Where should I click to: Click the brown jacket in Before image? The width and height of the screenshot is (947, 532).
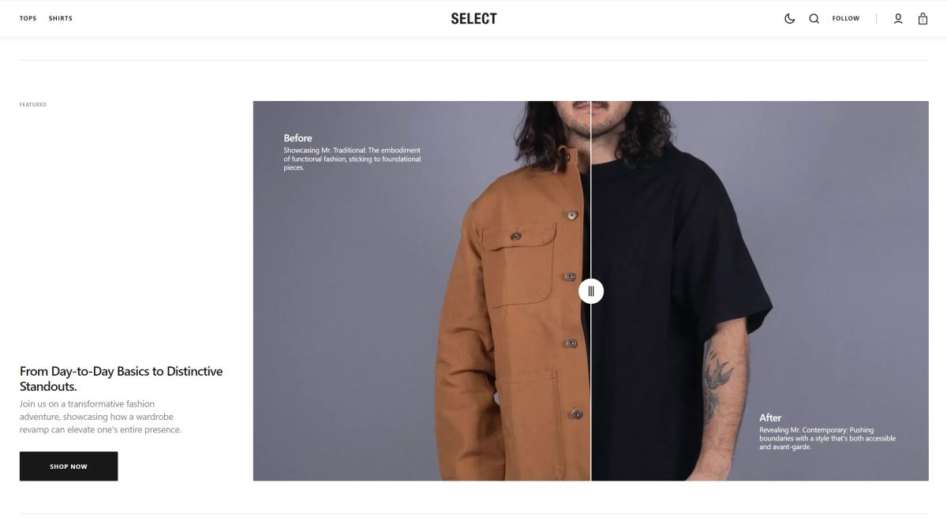[x=513, y=316]
